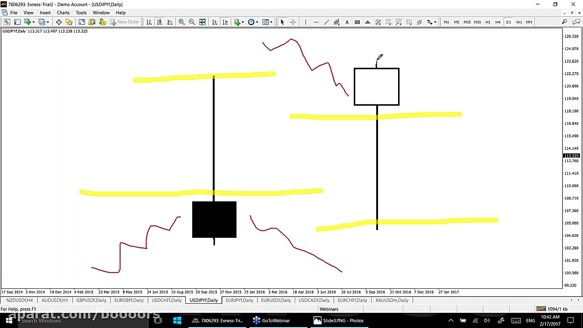Select the Vertical Line tool
The width and height of the screenshot is (583, 328).
click(x=305, y=22)
